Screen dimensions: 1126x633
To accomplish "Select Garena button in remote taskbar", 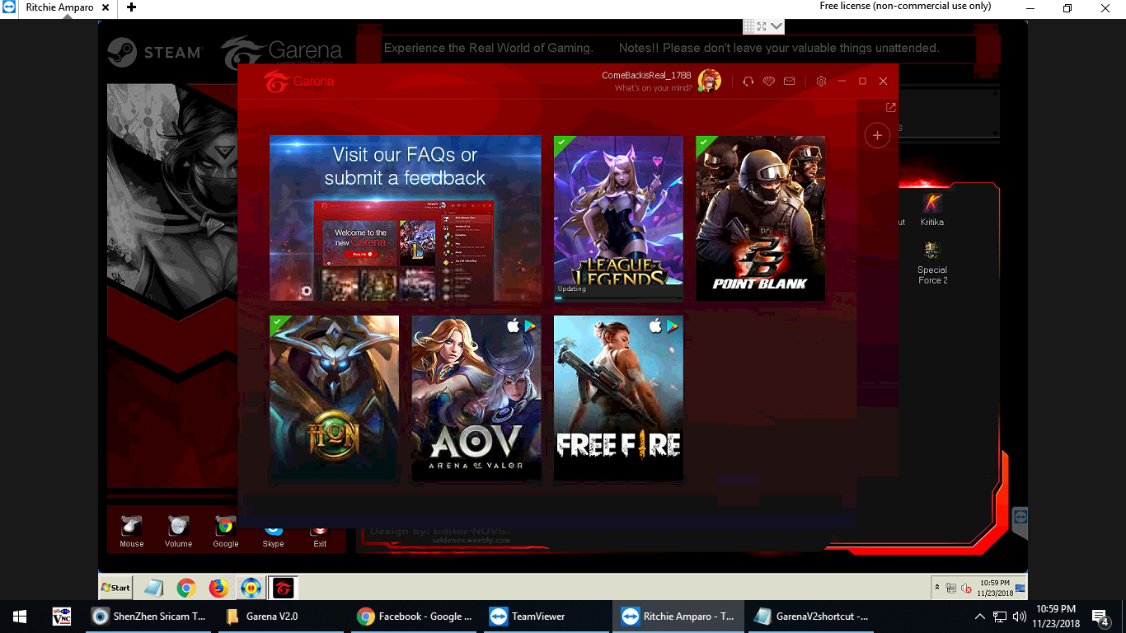I will coord(283,588).
